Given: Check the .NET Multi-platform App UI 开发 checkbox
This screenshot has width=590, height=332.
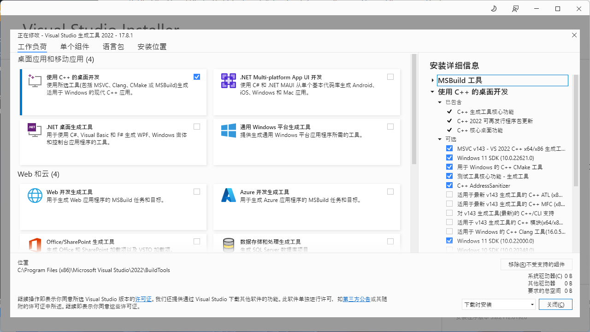Looking at the screenshot, I should click(x=390, y=77).
